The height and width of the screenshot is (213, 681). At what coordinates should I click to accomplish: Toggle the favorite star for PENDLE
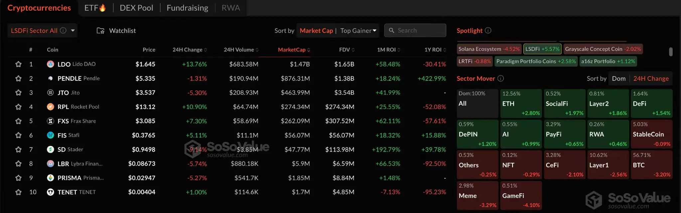[x=18, y=78]
